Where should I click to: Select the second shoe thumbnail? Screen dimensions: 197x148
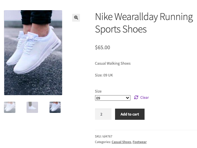click(x=32, y=107)
